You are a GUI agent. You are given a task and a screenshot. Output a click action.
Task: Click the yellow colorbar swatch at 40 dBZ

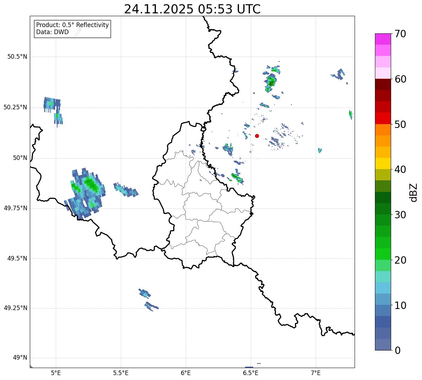pyautogui.click(x=383, y=163)
